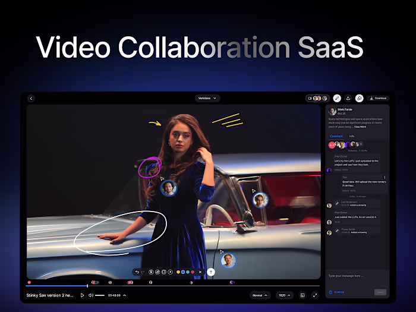Viewport: 416px width, 312px height.
Task: Pick the red drawing color
Action: coord(193,272)
